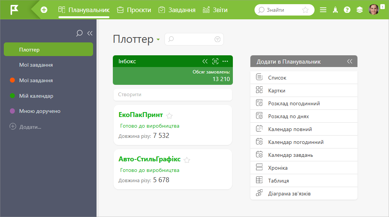Add Календар завдань view
This screenshot has width=389, height=217.
[304, 155]
